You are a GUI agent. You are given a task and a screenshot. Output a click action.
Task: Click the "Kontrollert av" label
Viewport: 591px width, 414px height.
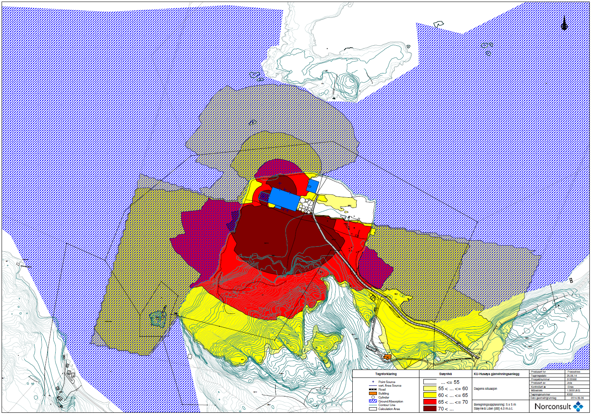point(538,387)
